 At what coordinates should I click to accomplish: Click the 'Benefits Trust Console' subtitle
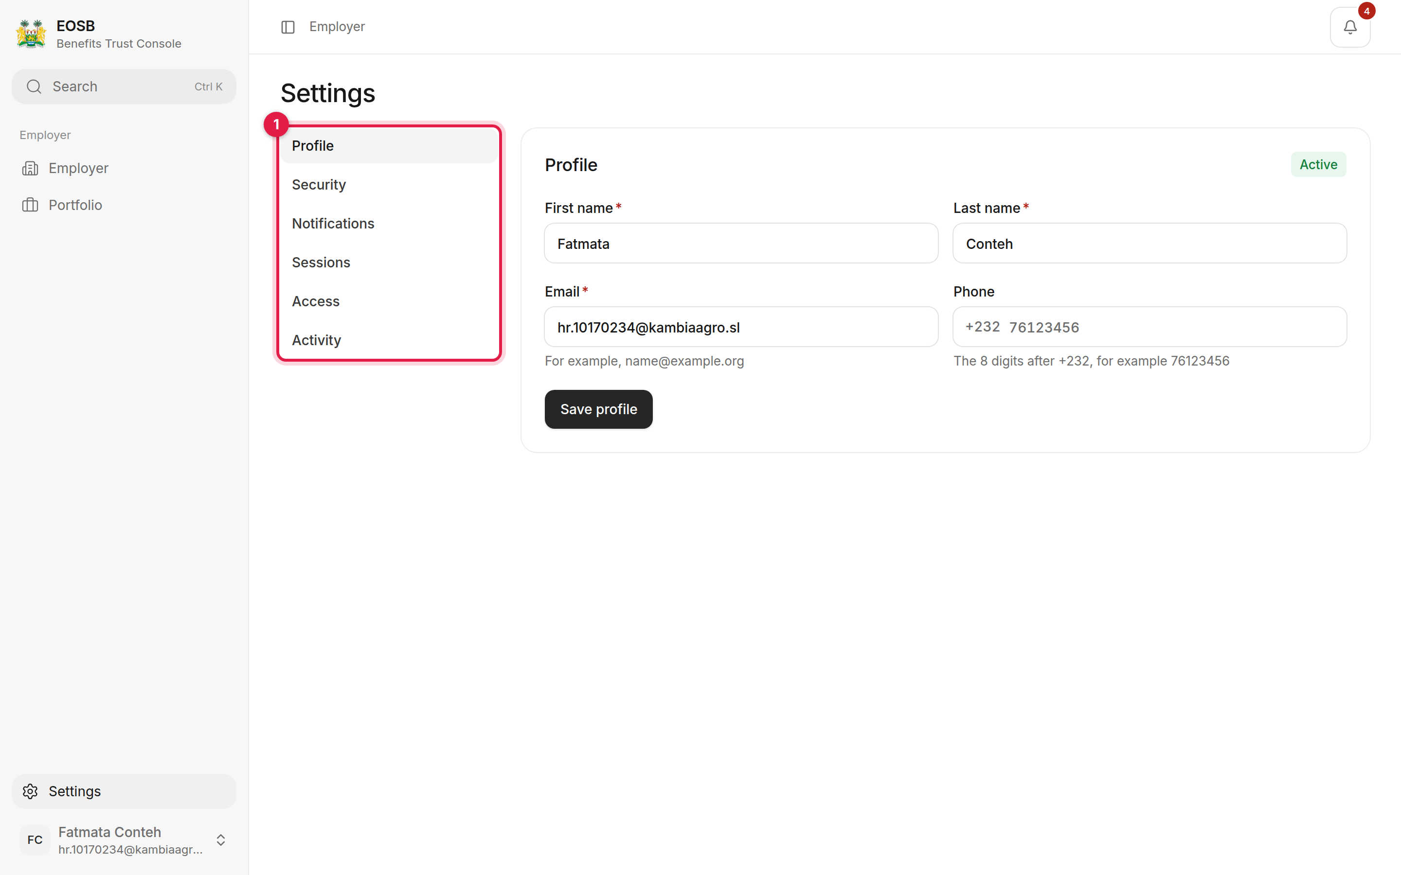(119, 44)
